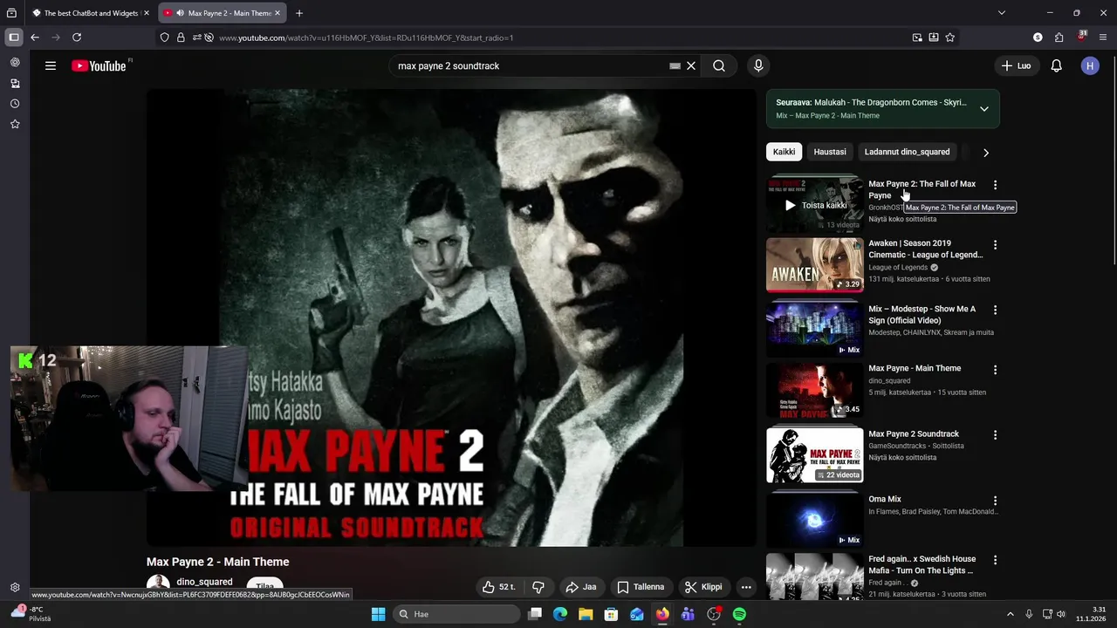Open the Firefox extensions puzzle icon
Screen dimensions: 1117x628
(1059, 38)
